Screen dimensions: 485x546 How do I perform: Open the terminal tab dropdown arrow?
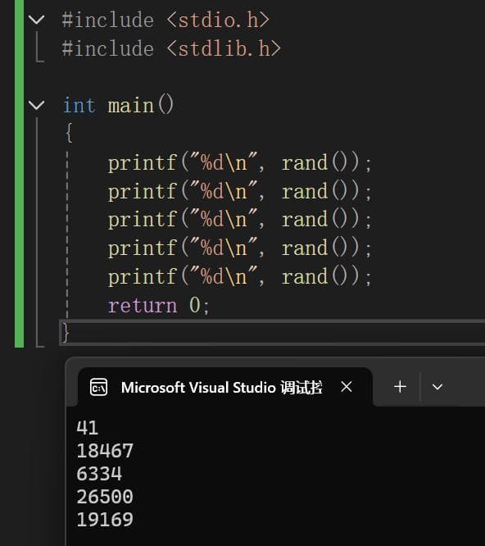(x=437, y=386)
